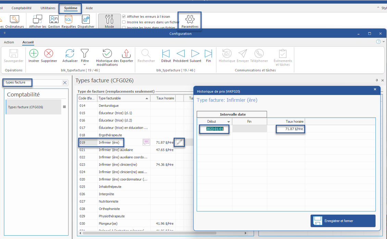Click the Supprimer red X icon
Screen dimensions: 387x239
pos(49,54)
